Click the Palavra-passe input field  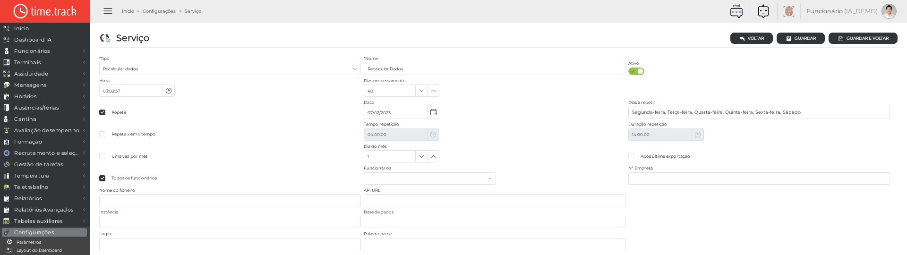495,244
